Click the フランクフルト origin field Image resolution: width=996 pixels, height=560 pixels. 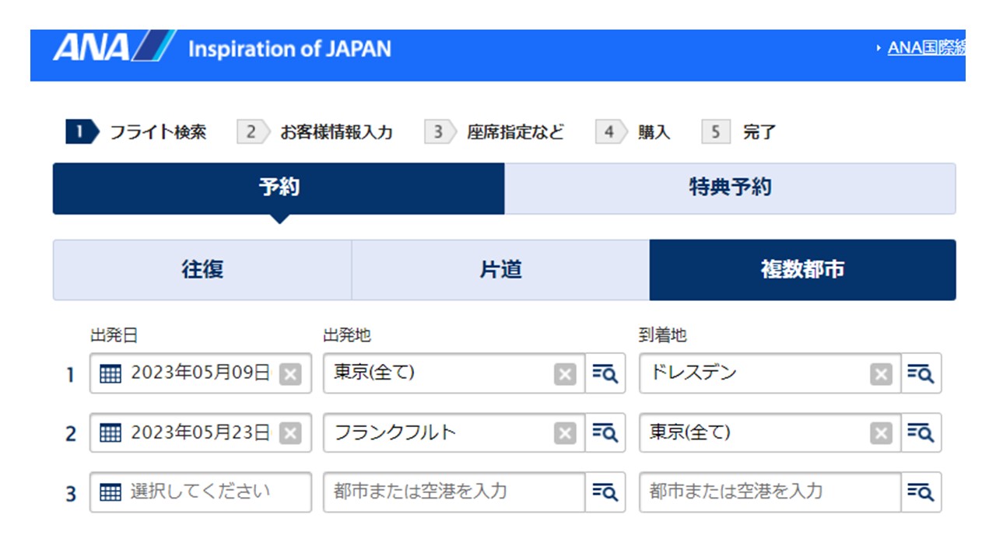(x=454, y=433)
